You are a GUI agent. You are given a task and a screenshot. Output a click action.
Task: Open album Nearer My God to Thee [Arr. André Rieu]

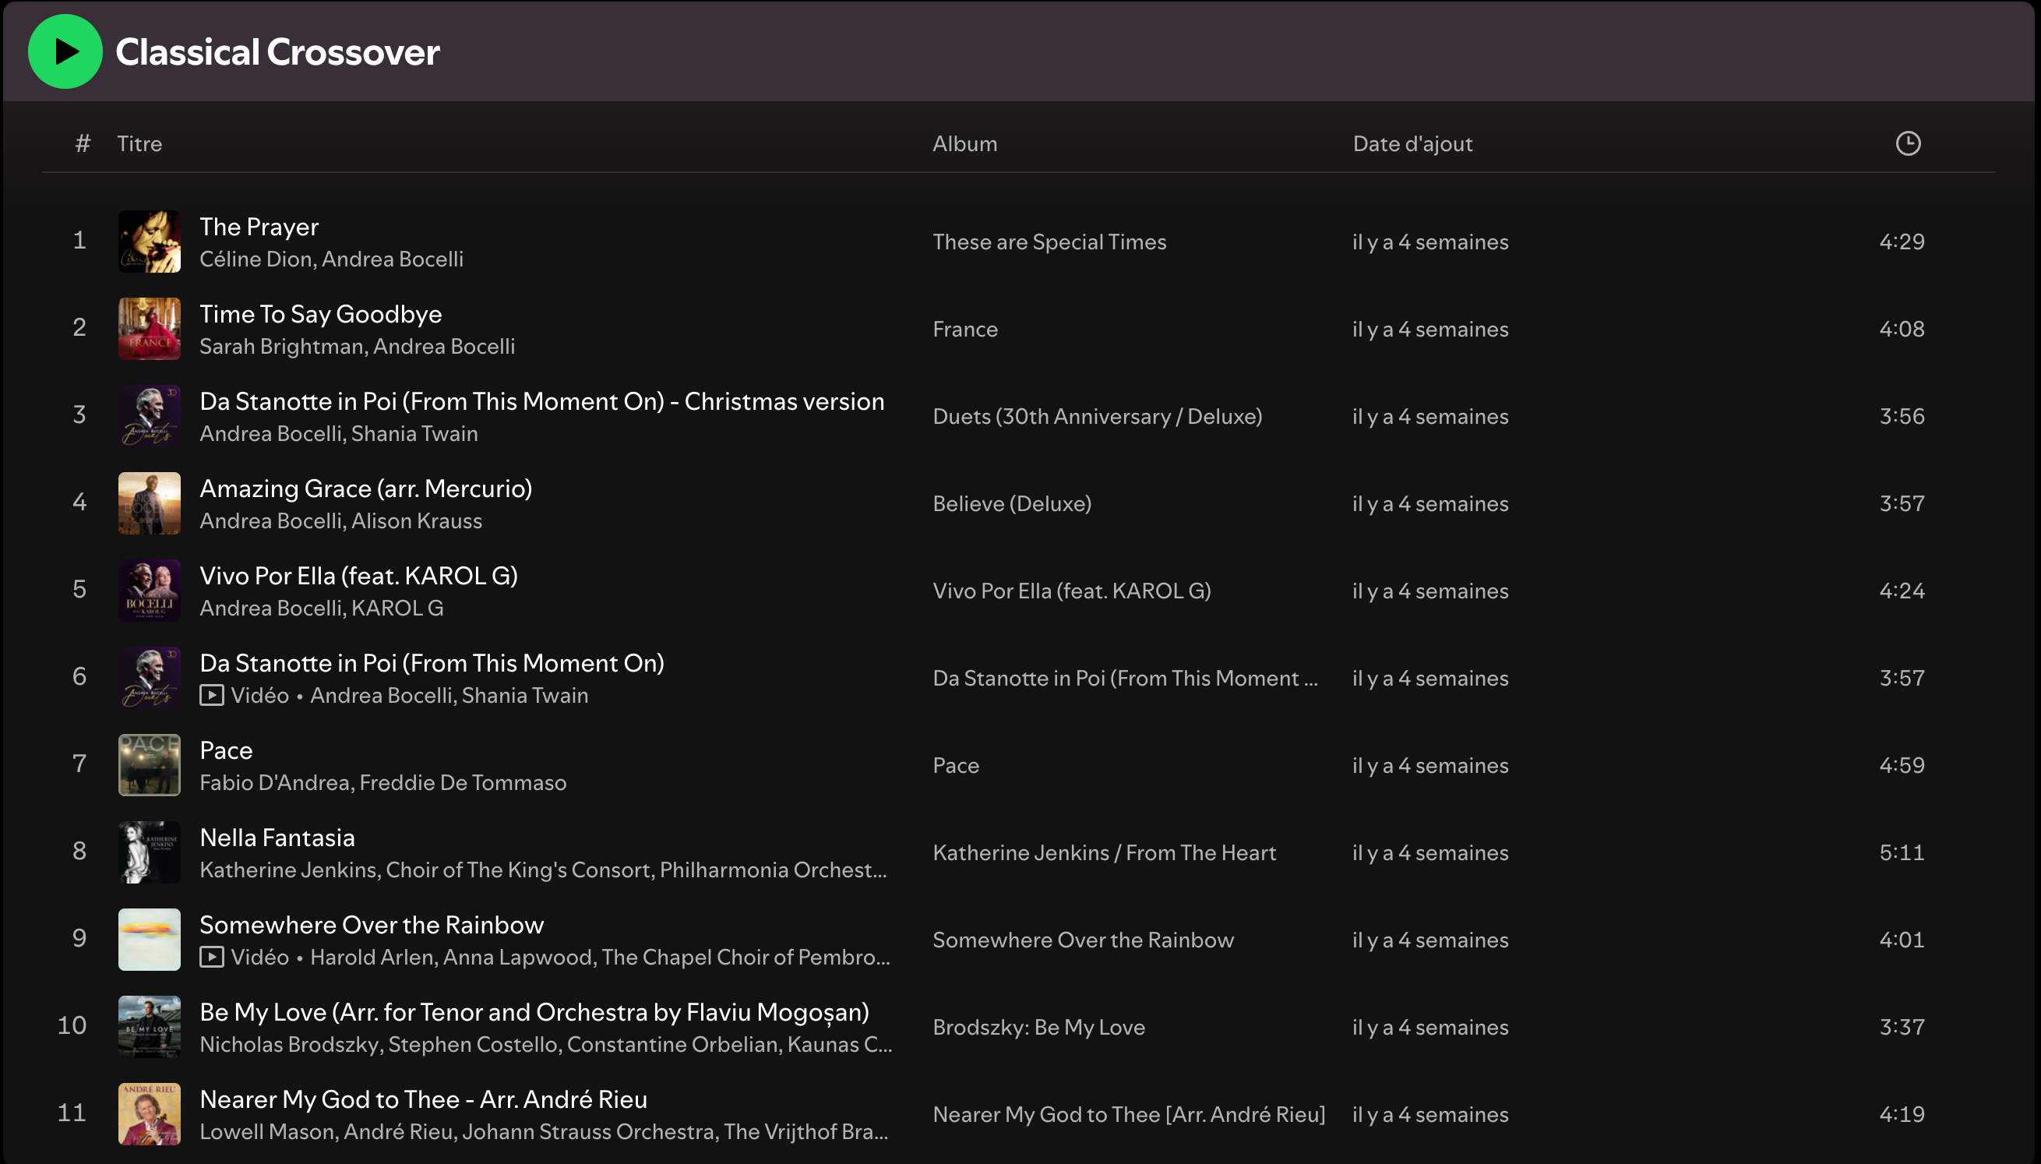[1128, 1114]
